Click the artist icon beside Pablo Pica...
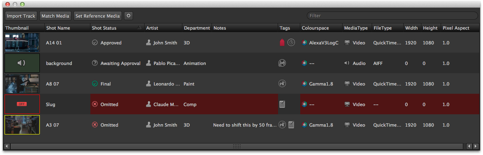 point(149,63)
